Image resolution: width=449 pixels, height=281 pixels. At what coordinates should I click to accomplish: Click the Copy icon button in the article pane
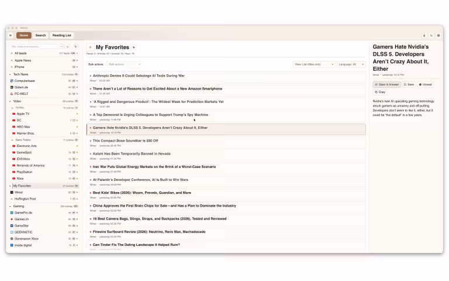380,92
